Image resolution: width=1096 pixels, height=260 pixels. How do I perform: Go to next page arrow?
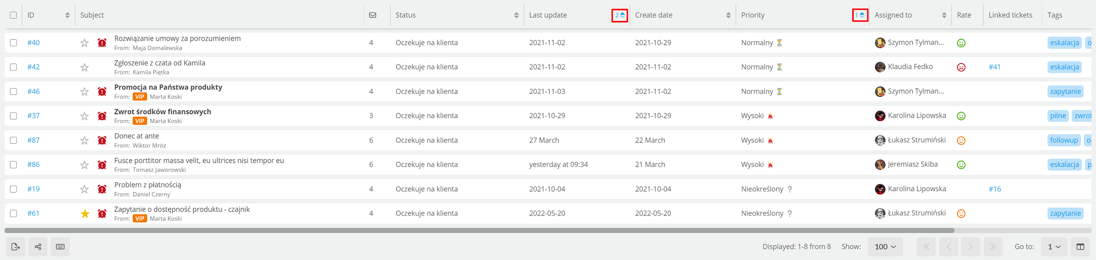[971, 247]
